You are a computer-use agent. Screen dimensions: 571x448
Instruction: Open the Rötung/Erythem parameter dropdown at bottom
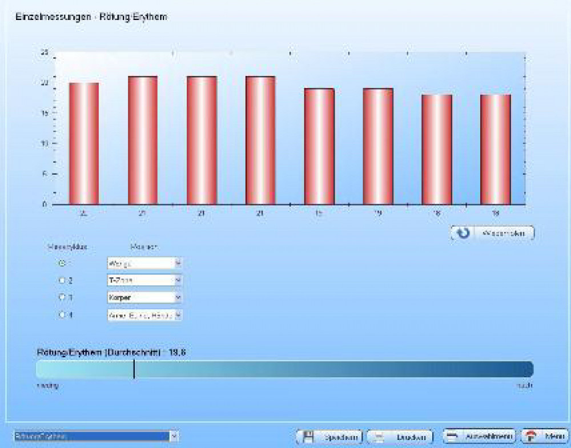[175, 436]
